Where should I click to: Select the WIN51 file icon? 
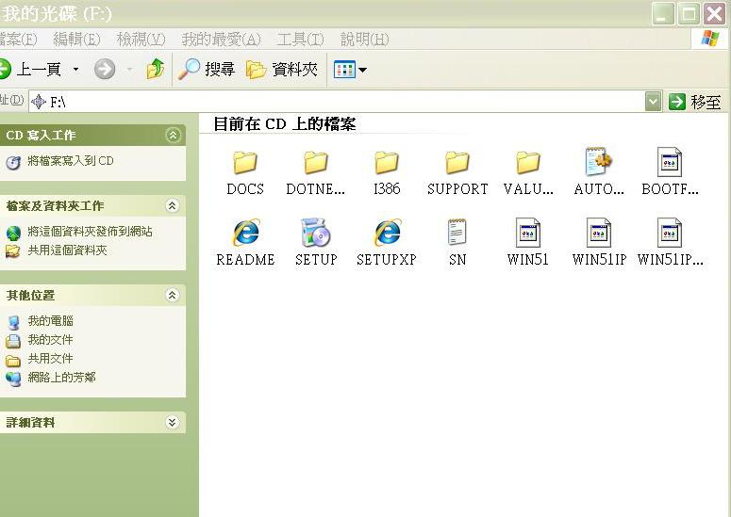tap(528, 233)
